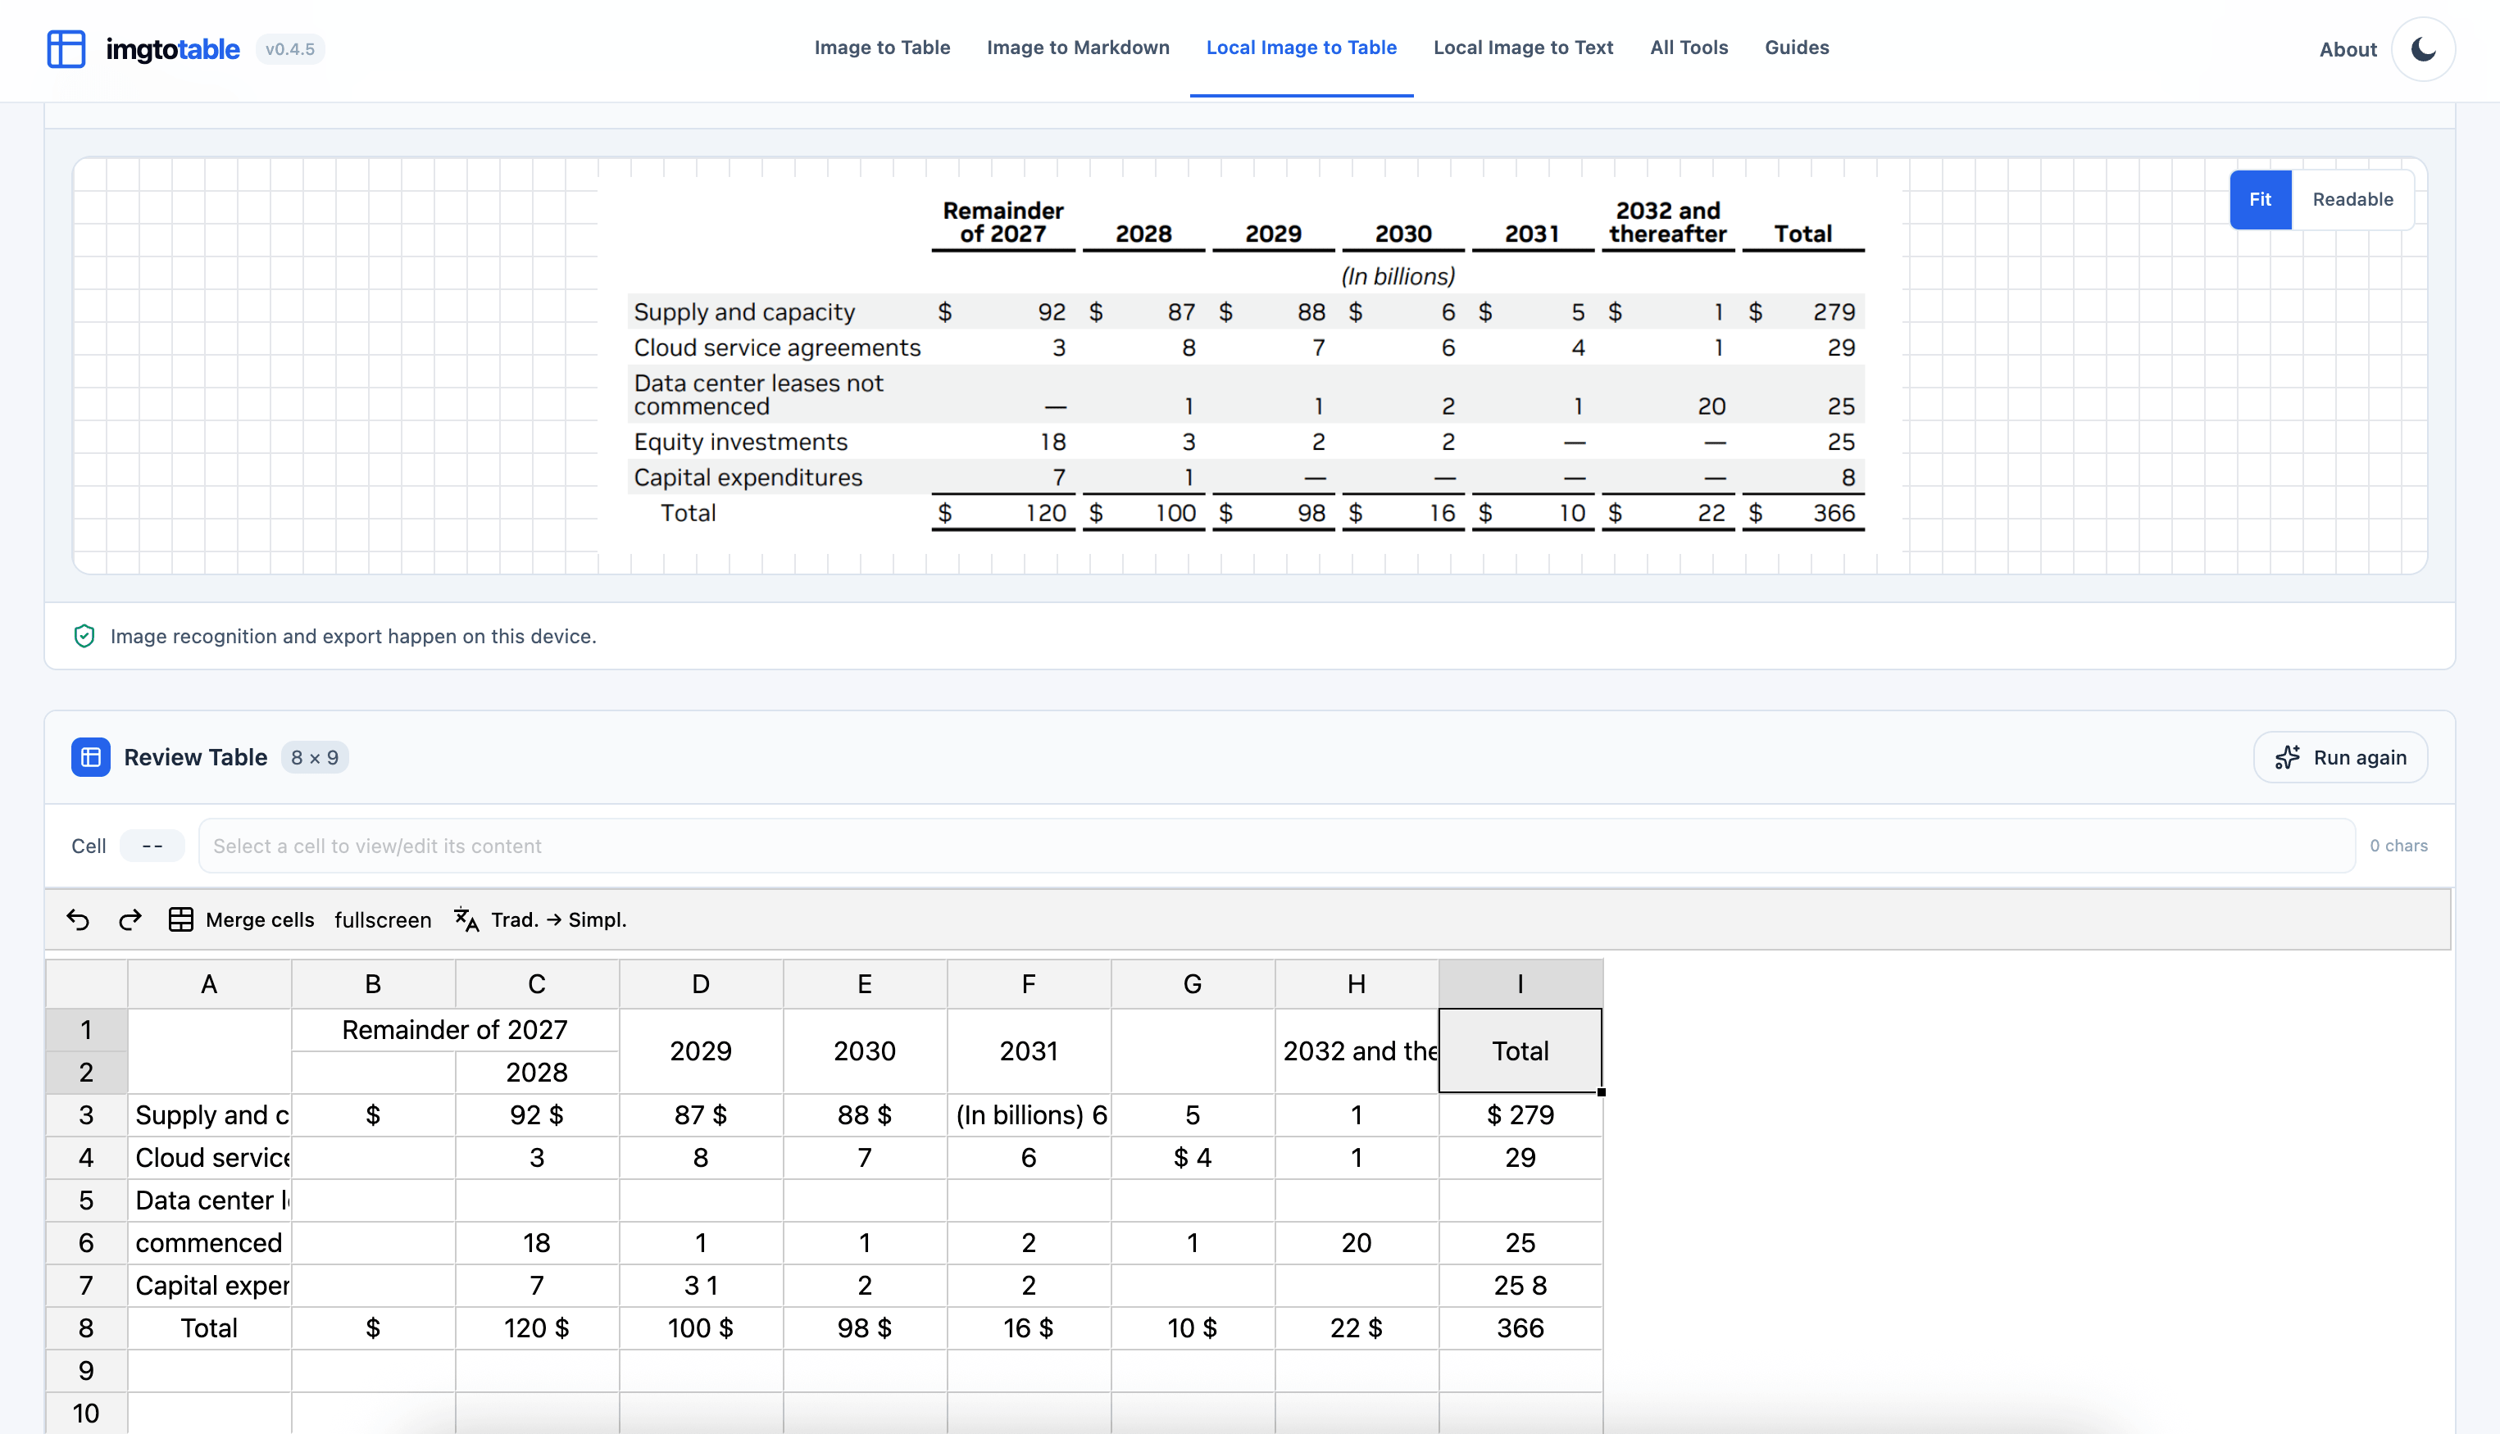This screenshot has height=1434, width=2500.
Task: Select the 'Remainder of 2027' cell
Action: [x=454, y=1029]
